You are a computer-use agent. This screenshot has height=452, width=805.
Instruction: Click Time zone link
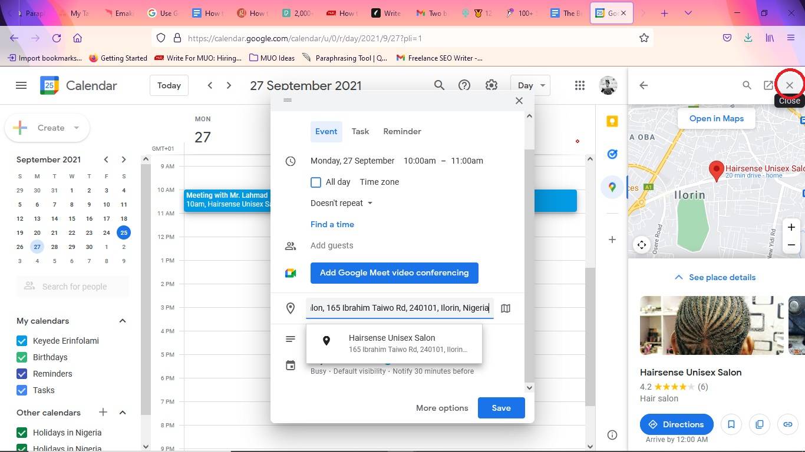[380, 182]
